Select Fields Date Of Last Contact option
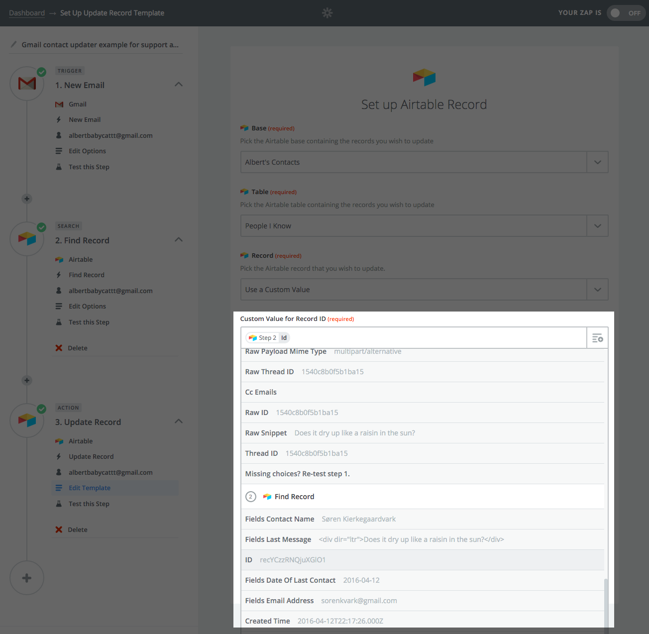This screenshot has width=649, height=634. tap(423, 580)
